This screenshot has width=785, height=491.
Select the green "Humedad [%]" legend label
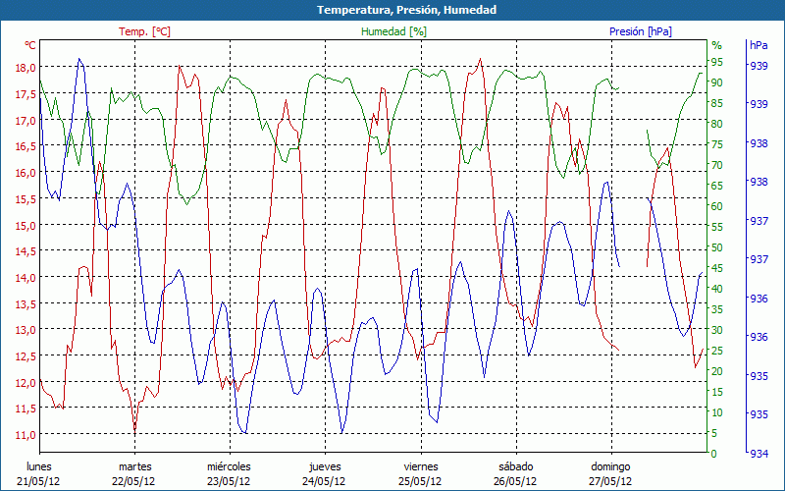393,31
